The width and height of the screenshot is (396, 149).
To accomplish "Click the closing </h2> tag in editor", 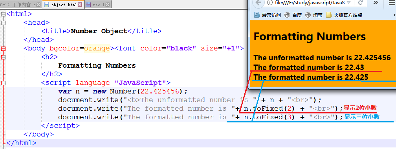I will [x=51, y=74].
